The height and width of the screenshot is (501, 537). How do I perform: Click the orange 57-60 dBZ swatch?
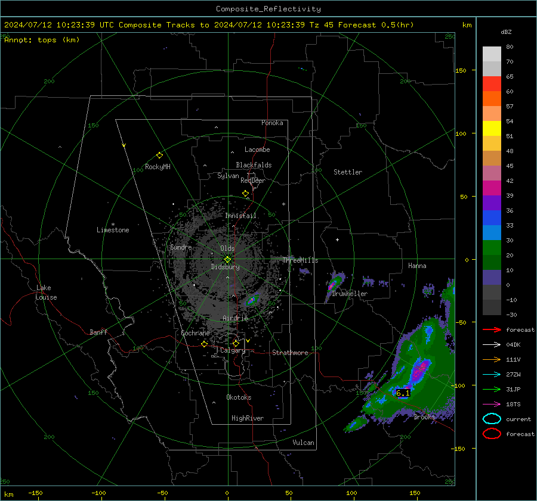pyautogui.click(x=492, y=99)
